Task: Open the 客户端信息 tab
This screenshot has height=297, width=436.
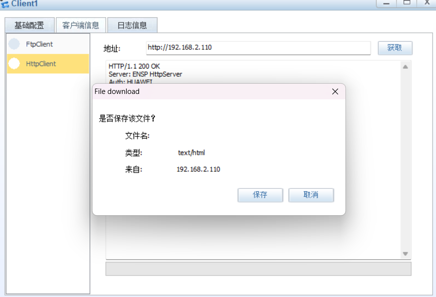Action: pos(81,25)
